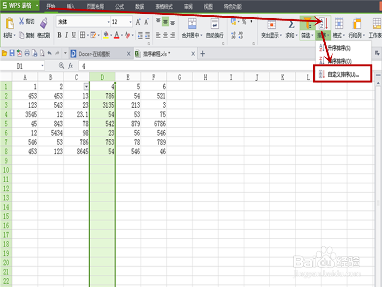Click the Highlight cells icon
This screenshot has width=382, height=287.
pyautogui.click(x=271, y=24)
